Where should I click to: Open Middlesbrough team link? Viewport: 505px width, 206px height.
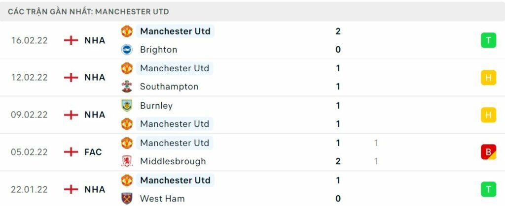tap(173, 161)
